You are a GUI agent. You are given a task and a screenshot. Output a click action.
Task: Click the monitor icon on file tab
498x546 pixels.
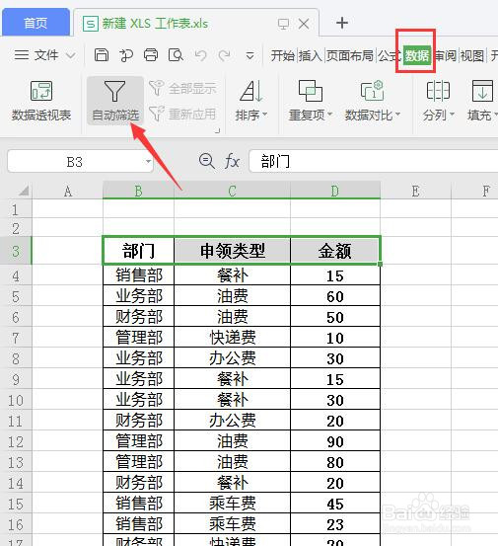[x=283, y=24]
